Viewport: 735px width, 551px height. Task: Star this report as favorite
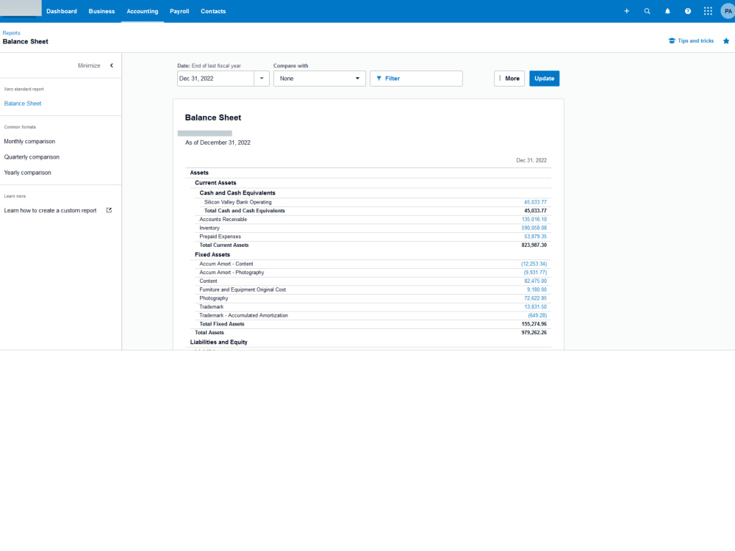click(x=725, y=41)
